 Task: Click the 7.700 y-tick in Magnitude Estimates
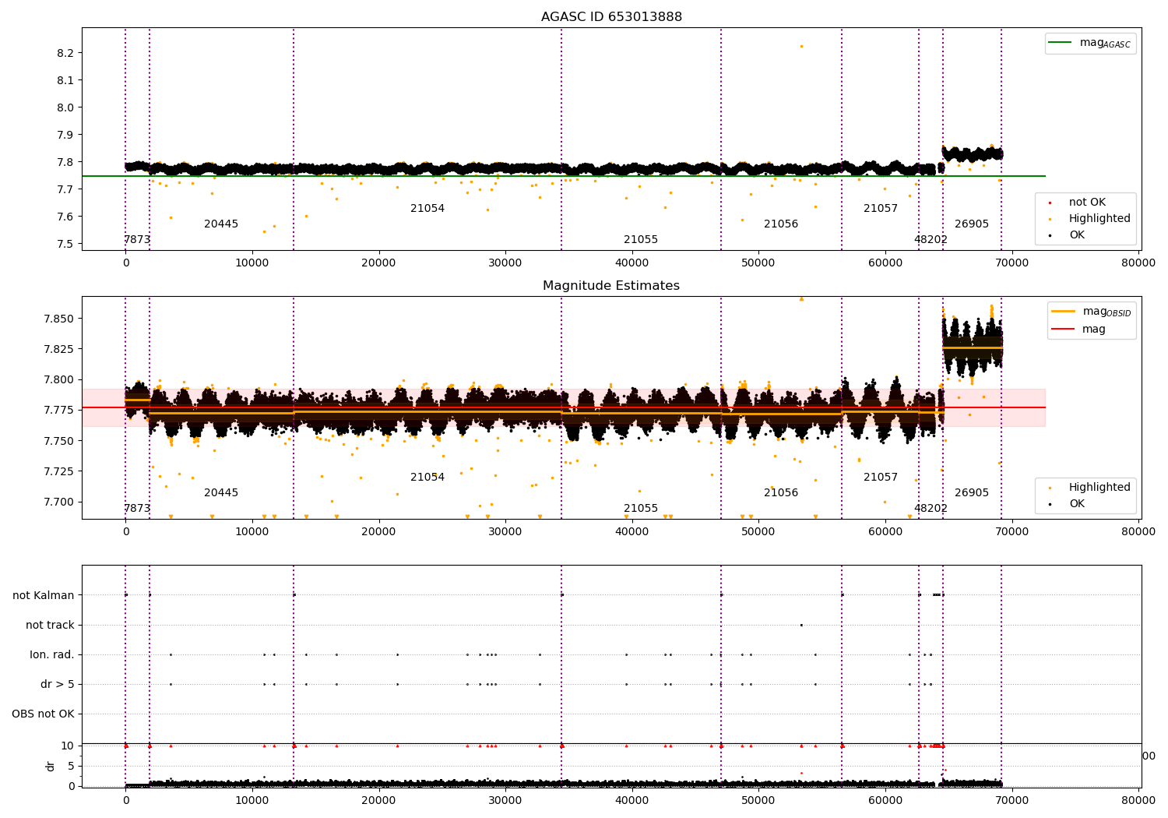pos(59,502)
